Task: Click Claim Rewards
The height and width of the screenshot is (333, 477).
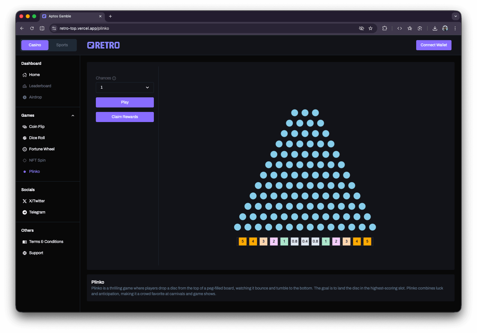Action: (x=125, y=117)
